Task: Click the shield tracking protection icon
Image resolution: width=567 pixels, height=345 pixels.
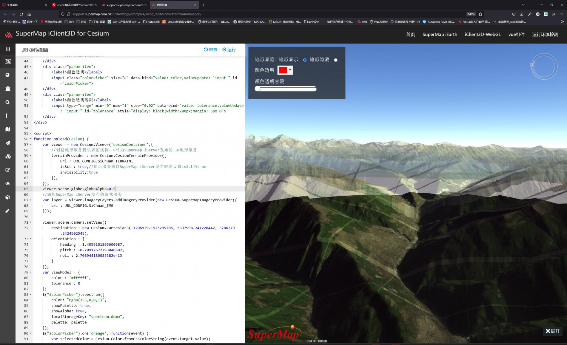Action: 62,14
